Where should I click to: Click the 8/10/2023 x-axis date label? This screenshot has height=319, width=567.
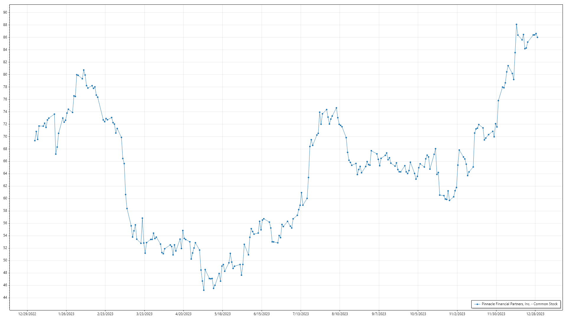pos(340,314)
